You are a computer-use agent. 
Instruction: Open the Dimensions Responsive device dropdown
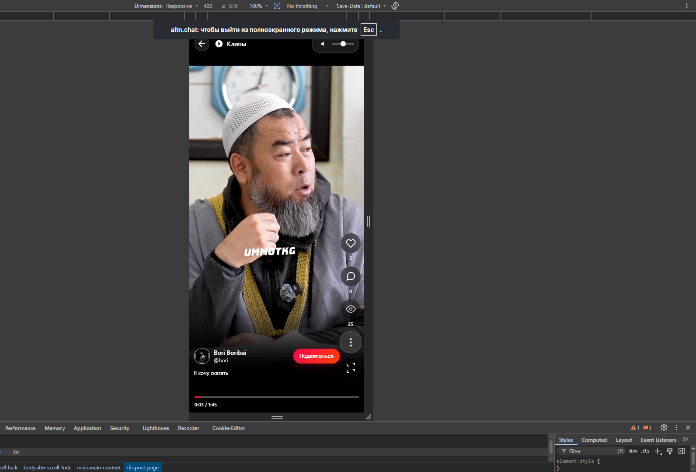click(x=182, y=6)
